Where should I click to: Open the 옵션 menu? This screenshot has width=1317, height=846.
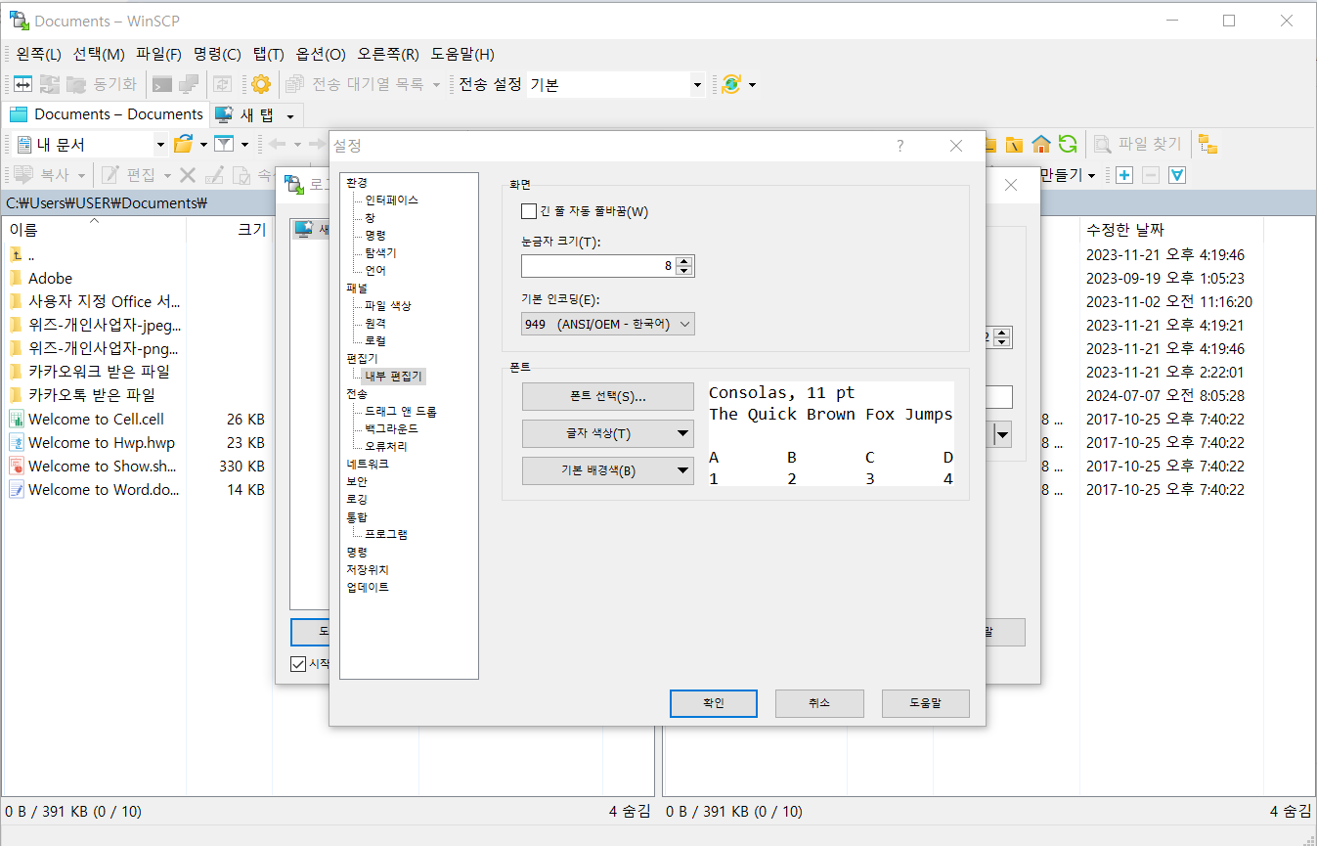click(x=321, y=55)
